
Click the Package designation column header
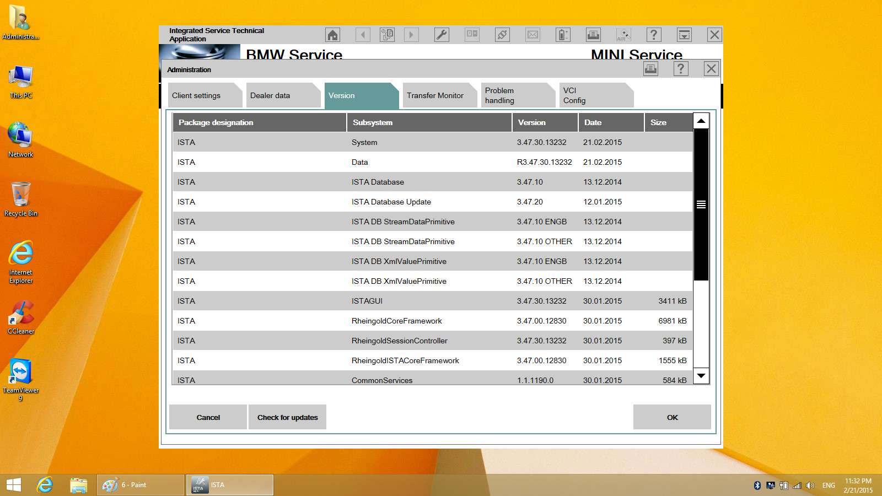point(260,122)
